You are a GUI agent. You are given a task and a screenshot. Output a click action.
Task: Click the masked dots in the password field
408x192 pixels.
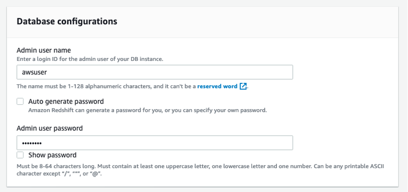click(x=32, y=143)
